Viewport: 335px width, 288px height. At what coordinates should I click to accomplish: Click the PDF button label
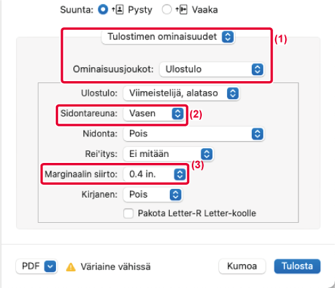(31, 266)
